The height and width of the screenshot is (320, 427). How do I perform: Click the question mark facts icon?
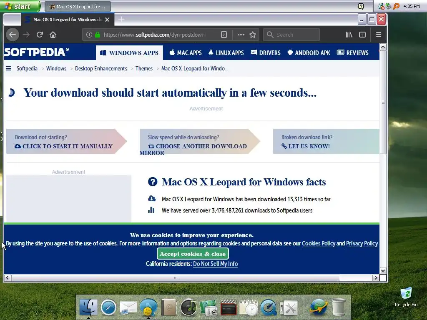pos(153,182)
